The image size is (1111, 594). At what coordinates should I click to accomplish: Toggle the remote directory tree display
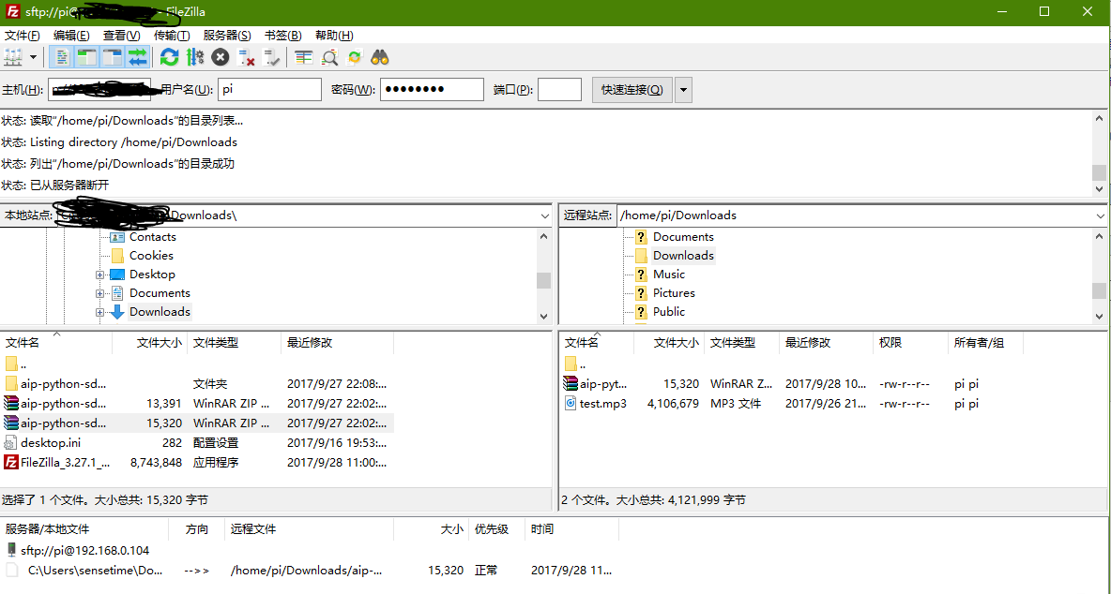[x=113, y=57]
